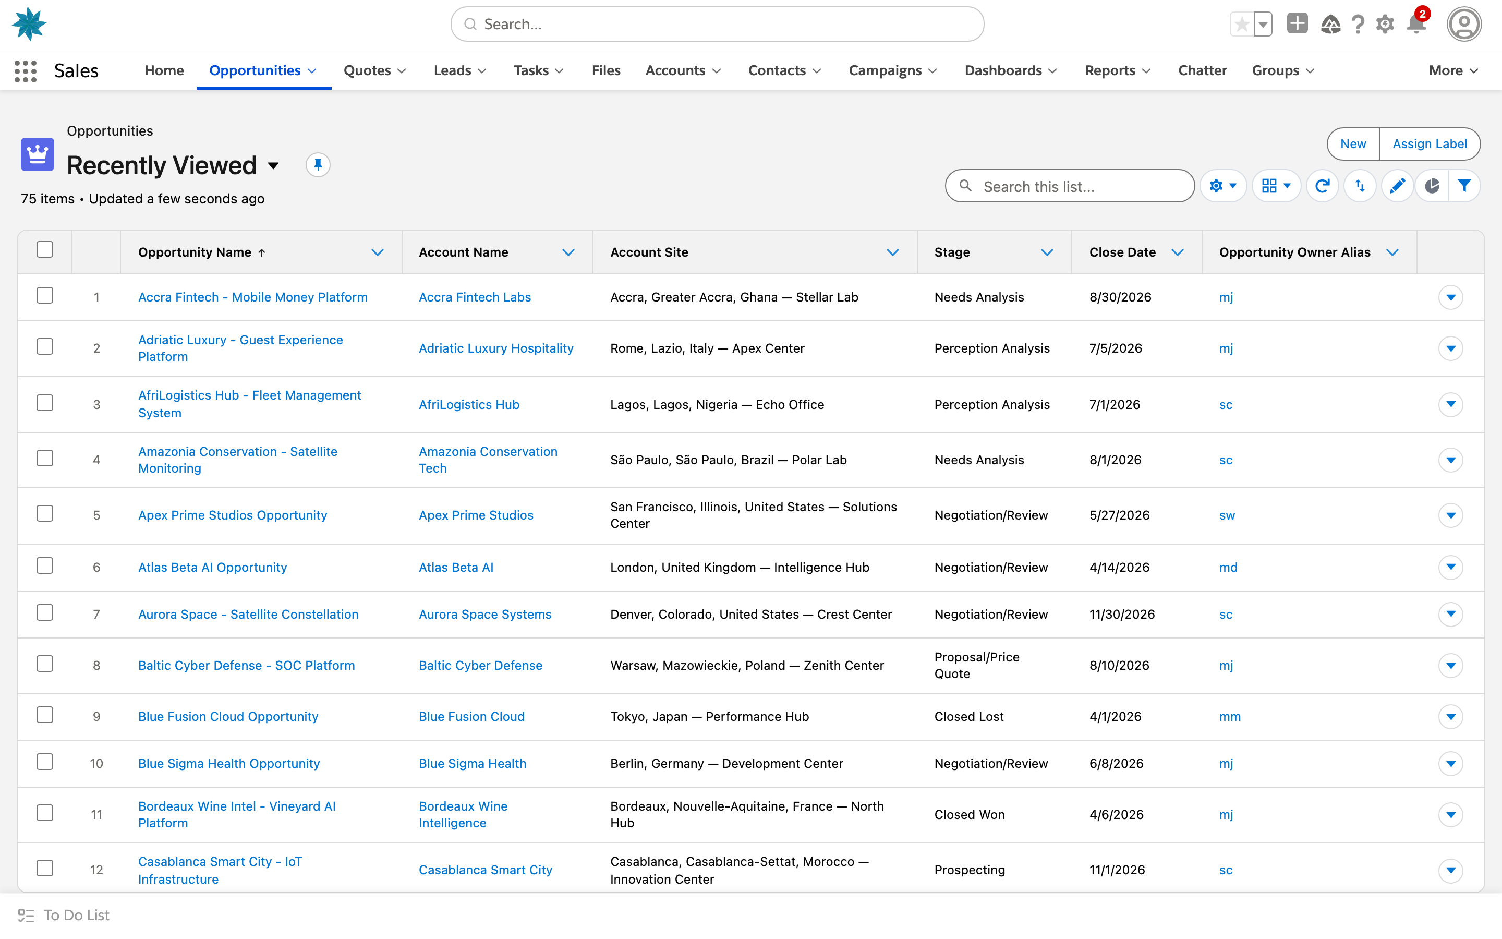
Task: Select the AfriLogistics Hub row checkbox
Action: click(x=45, y=402)
